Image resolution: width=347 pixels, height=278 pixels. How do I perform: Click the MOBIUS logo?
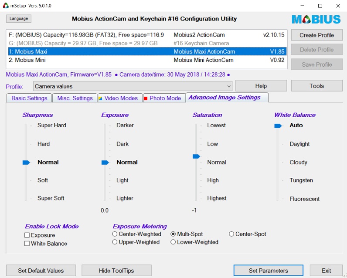(x=316, y=20)
